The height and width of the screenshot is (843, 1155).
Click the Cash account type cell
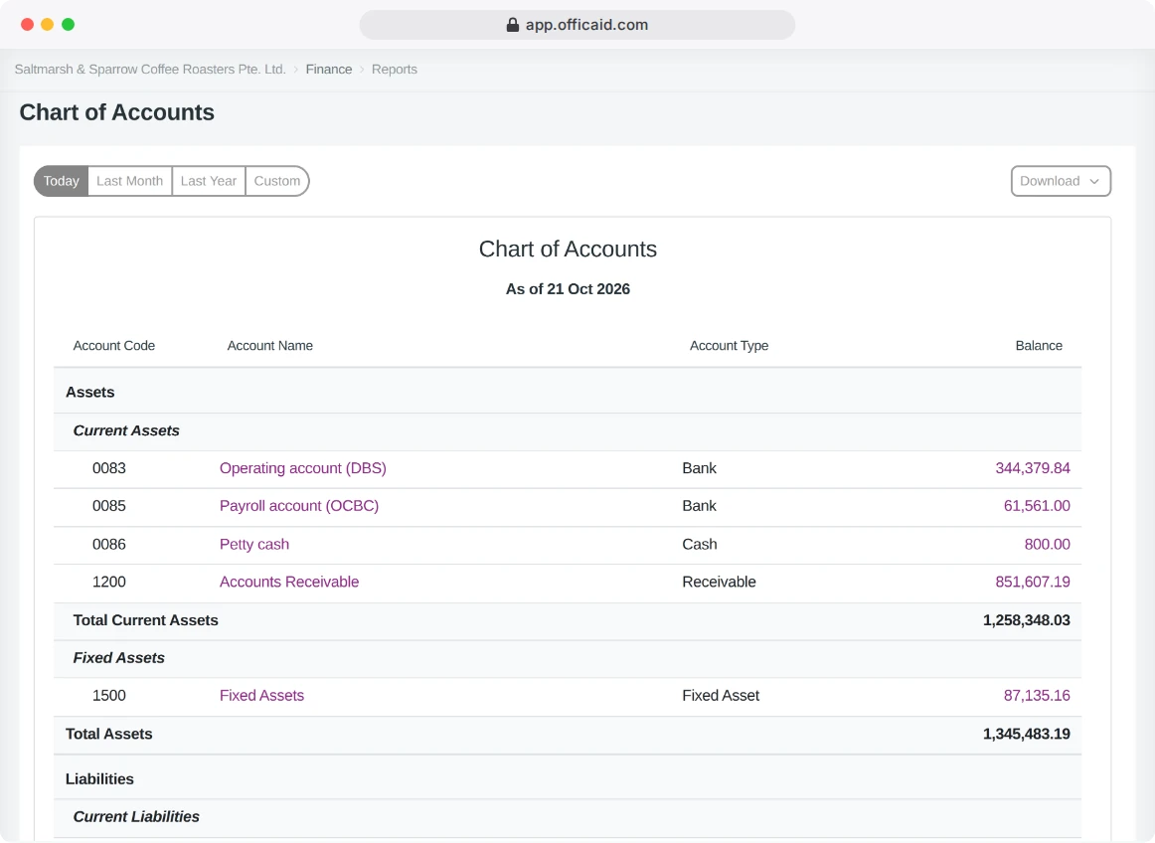[x=700, y=545]
